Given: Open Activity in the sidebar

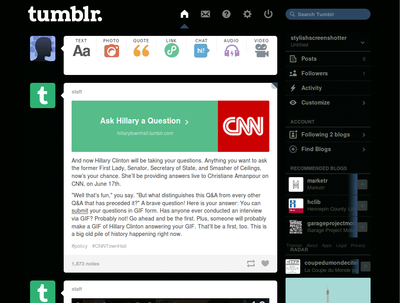Looking at the screenshot, I should click(328, 88).
